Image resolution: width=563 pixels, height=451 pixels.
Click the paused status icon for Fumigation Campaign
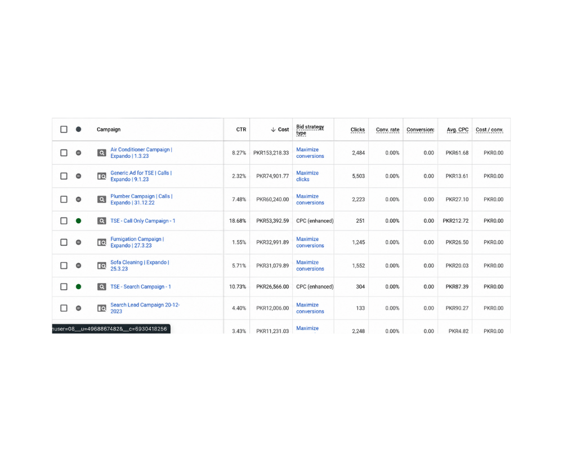[x=78, y=242]
